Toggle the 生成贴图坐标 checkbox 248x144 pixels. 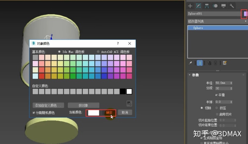(201, 138)
